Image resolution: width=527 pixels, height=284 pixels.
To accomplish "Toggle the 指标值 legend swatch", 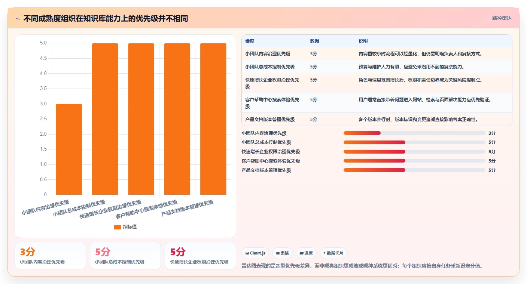I will 118,227.
